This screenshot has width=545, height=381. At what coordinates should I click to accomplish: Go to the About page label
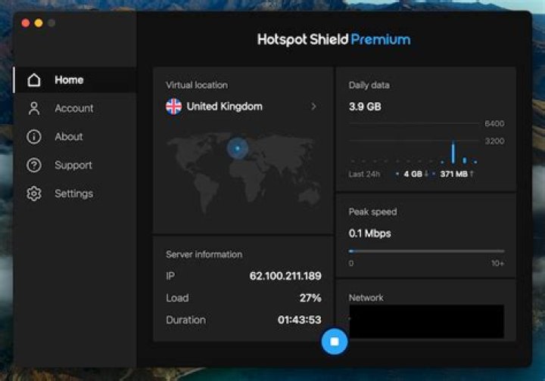69,137
